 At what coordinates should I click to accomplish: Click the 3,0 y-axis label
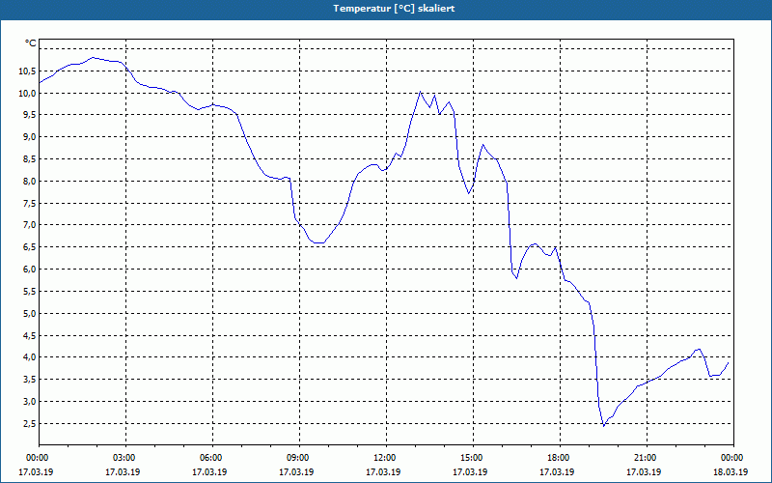29,402
